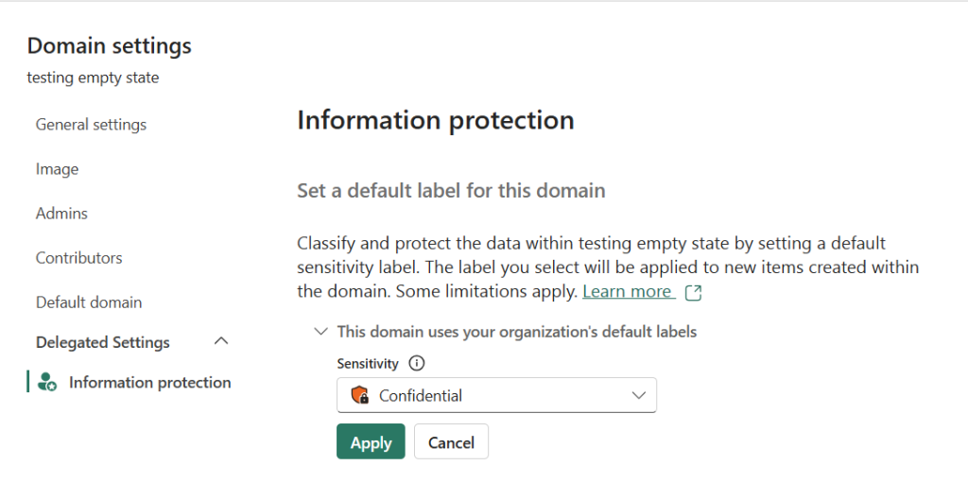Click the Sensitivity info circle icon
968x500 pixels.
(417, 364)
